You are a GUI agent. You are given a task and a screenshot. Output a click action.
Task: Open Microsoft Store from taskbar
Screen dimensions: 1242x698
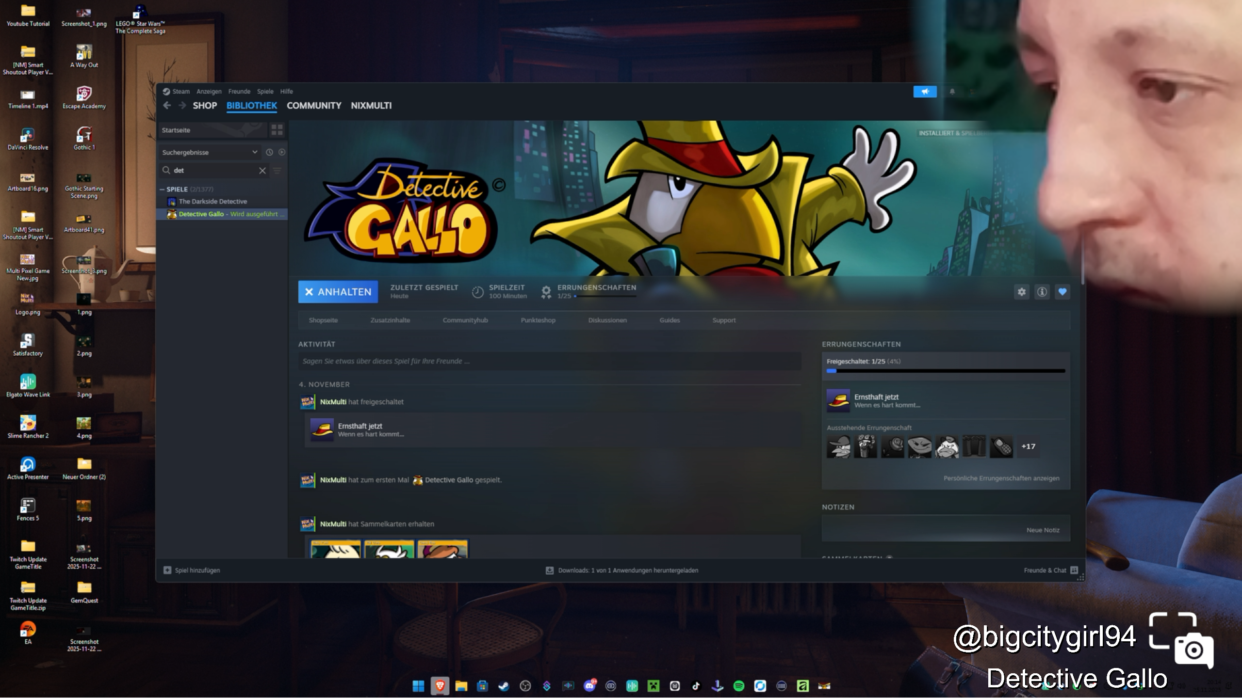[x=482, y=686]
